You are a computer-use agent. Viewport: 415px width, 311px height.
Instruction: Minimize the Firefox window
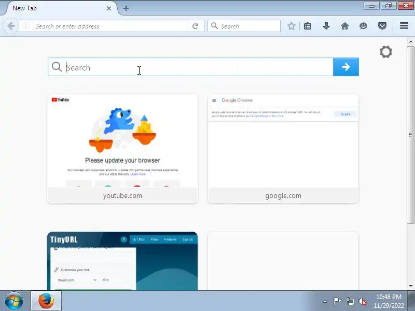(371, 6)
